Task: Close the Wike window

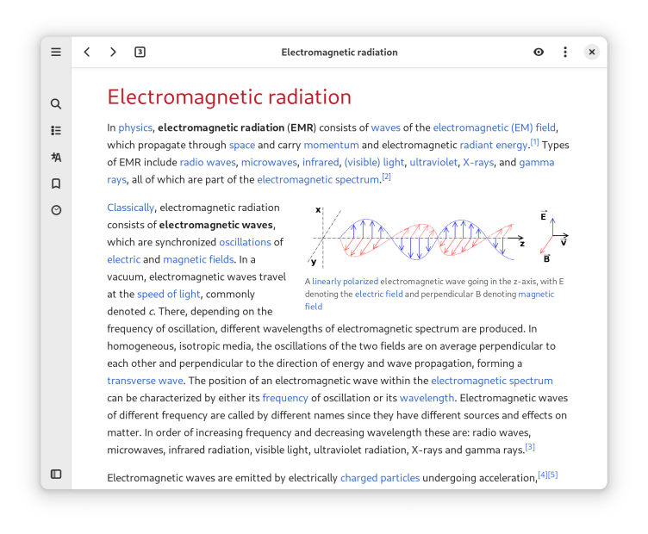Action: (x=592, y=52)
